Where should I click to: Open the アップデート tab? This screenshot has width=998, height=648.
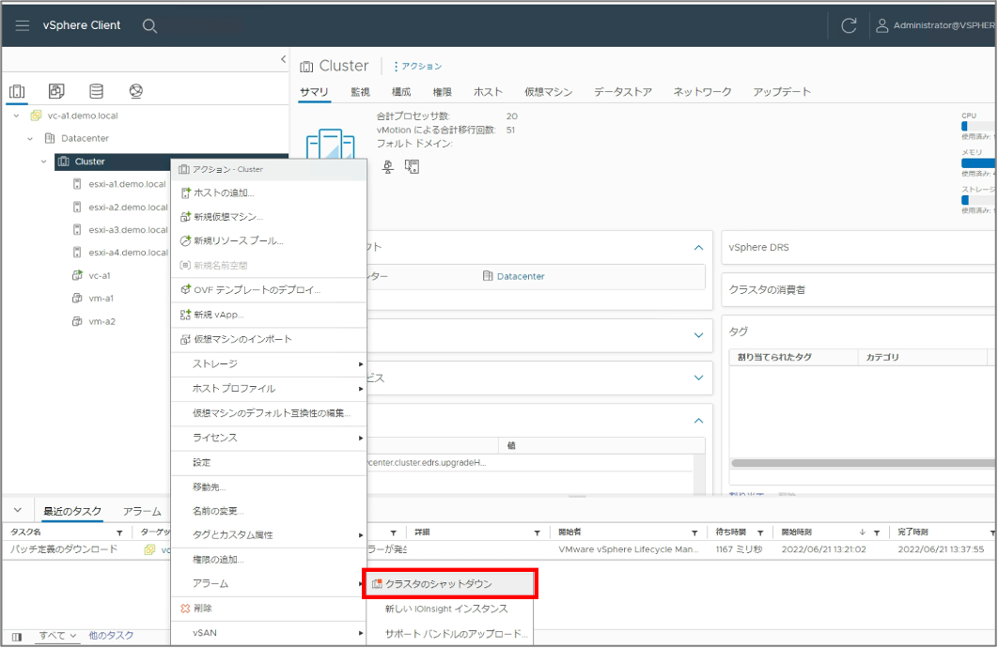click(x=782, y=92)
